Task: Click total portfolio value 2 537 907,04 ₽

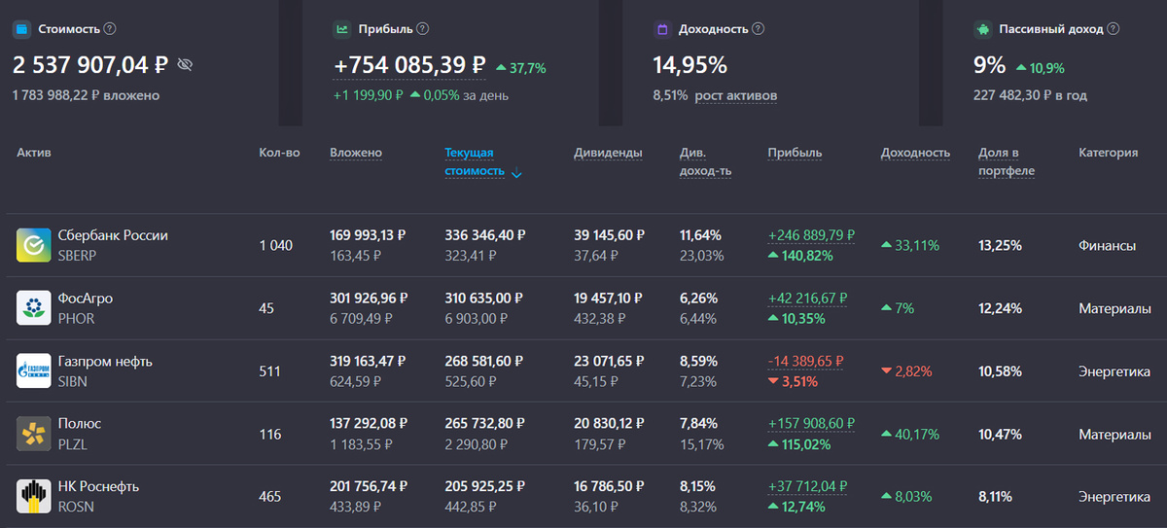Action: point(90,65)
